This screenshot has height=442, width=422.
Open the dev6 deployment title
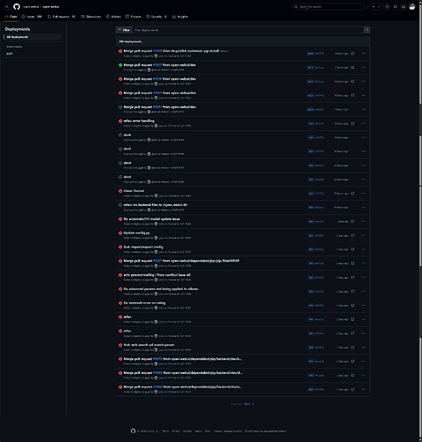click(x=127, y=135)
